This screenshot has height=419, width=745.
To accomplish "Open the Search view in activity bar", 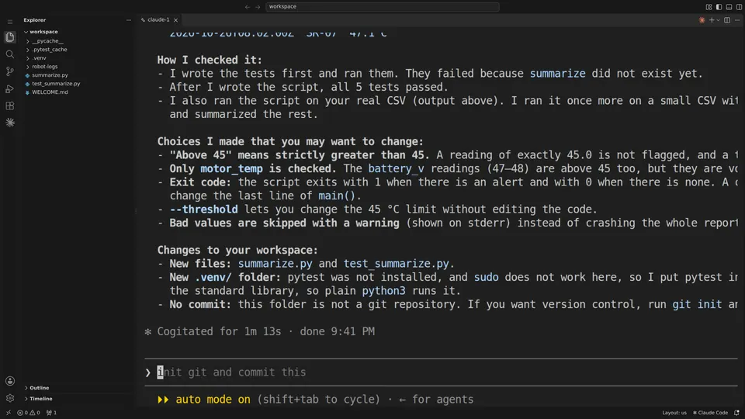I will (10, 54).
